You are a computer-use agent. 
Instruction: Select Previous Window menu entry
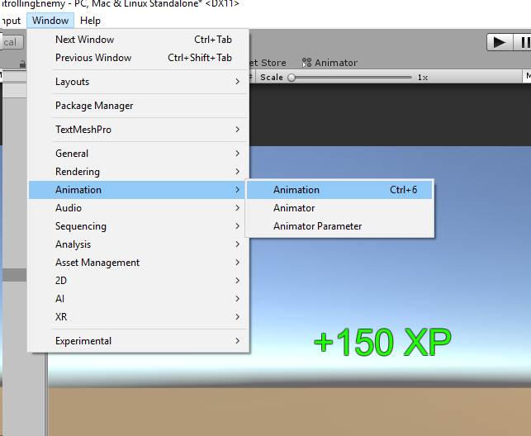tap(139, 58)
